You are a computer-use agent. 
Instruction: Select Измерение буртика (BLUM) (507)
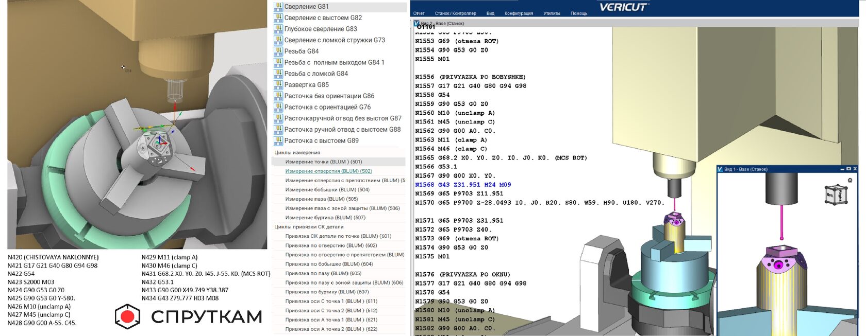click(325, 217)
